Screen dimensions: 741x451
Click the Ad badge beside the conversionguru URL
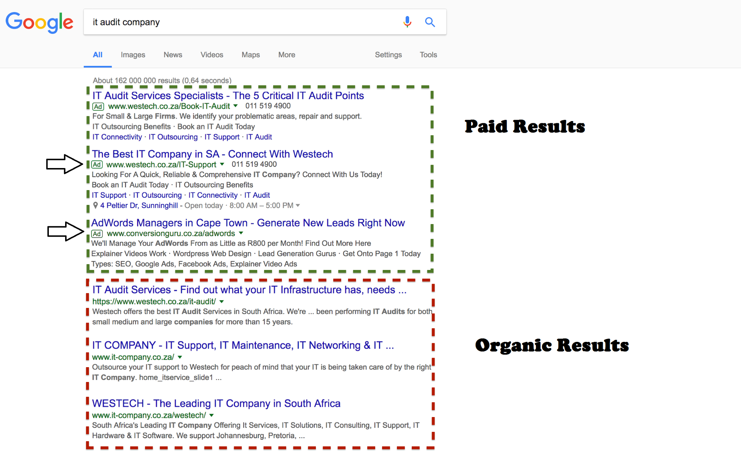97,233
